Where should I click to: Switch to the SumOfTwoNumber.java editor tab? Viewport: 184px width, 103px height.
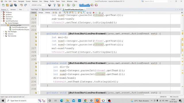51,9
